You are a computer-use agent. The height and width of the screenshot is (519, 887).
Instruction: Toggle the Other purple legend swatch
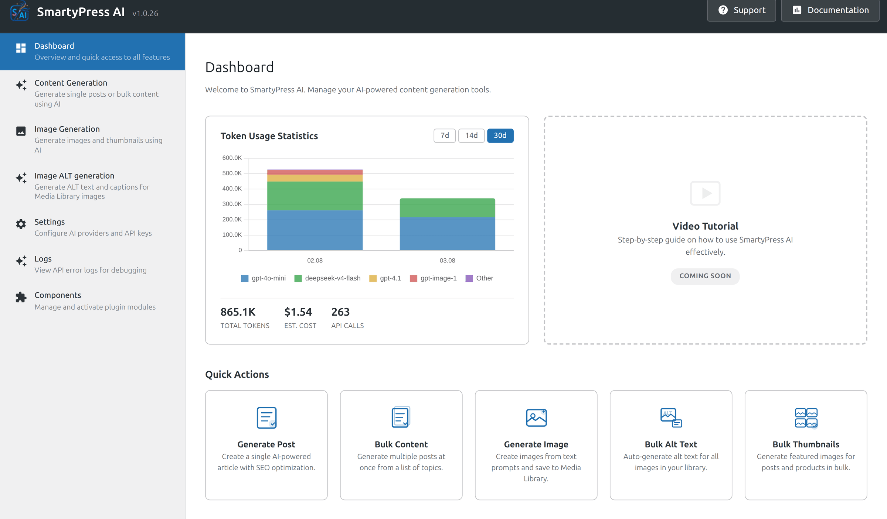(469, 278)
